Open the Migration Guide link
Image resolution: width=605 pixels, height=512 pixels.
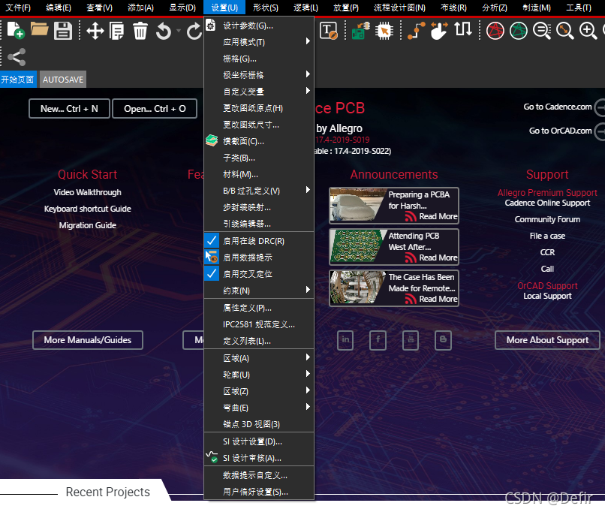tap(88, 225)
